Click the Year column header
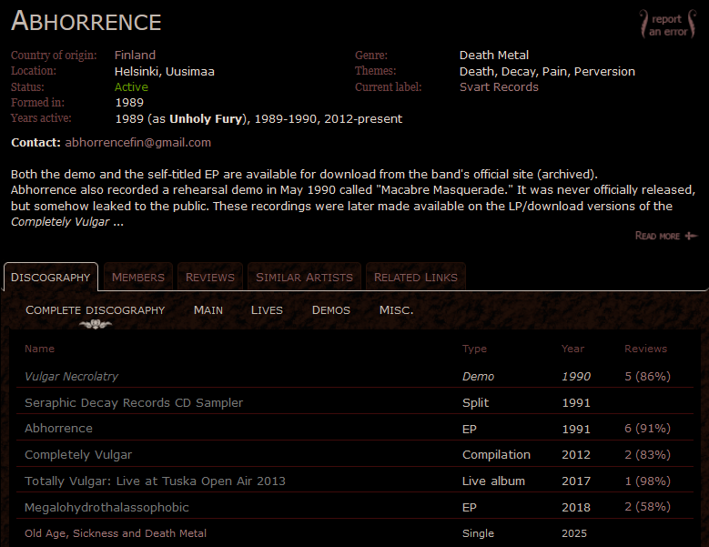Image resolution: width=709 pixels, height=547 pixels. coord(572,349)
